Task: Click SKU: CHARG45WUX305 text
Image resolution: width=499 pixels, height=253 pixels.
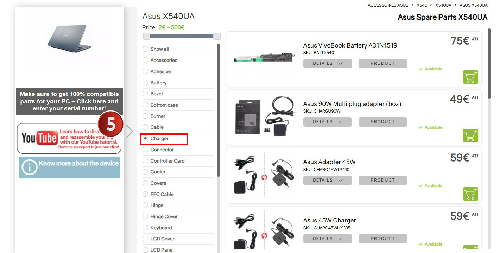Action: point(327,228)
